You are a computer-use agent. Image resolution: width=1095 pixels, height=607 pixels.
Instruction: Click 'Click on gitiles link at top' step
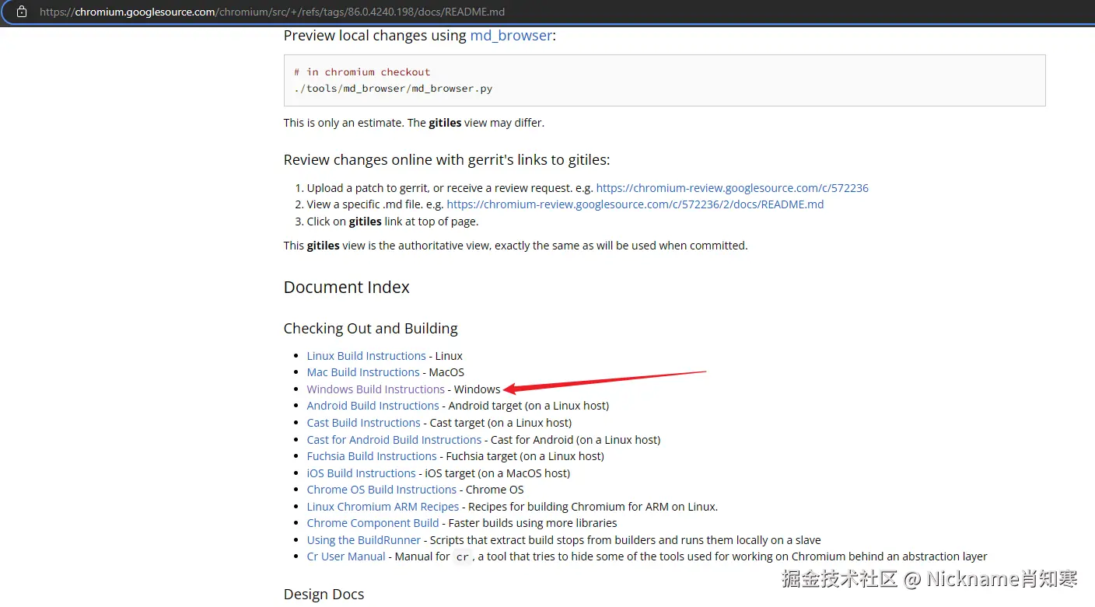(x=393, y=222)
